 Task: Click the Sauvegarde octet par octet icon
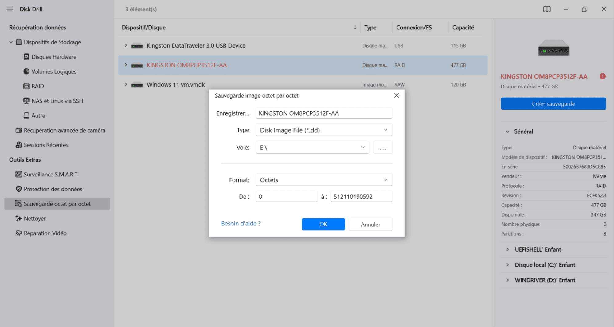coord(19,204)
